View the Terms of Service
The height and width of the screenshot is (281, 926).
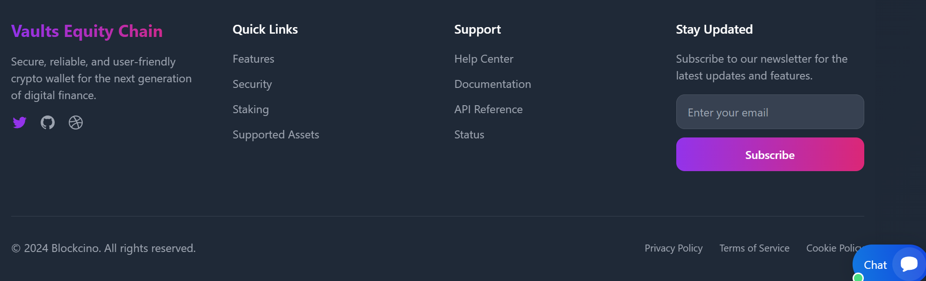pos(754,248)
